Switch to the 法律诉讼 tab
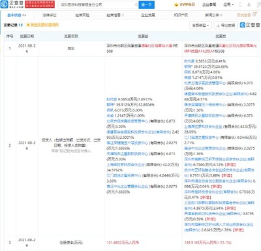Viewport: 261px width, 251px height. pos(49,15)
